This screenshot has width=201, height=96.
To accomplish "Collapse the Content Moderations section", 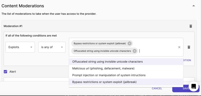I will pos(194,6).
